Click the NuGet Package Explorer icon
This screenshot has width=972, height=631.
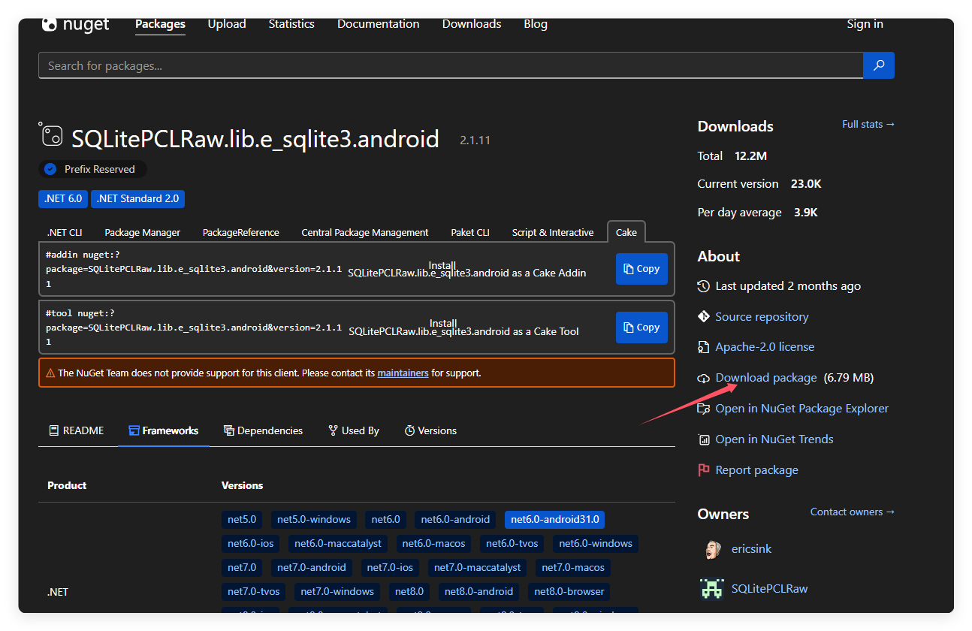[704, 408]
